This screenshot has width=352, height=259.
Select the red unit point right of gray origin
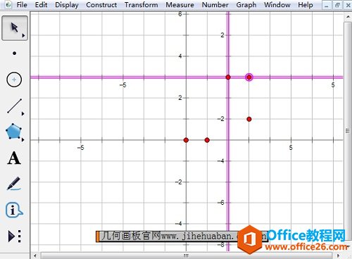[207, 140]
